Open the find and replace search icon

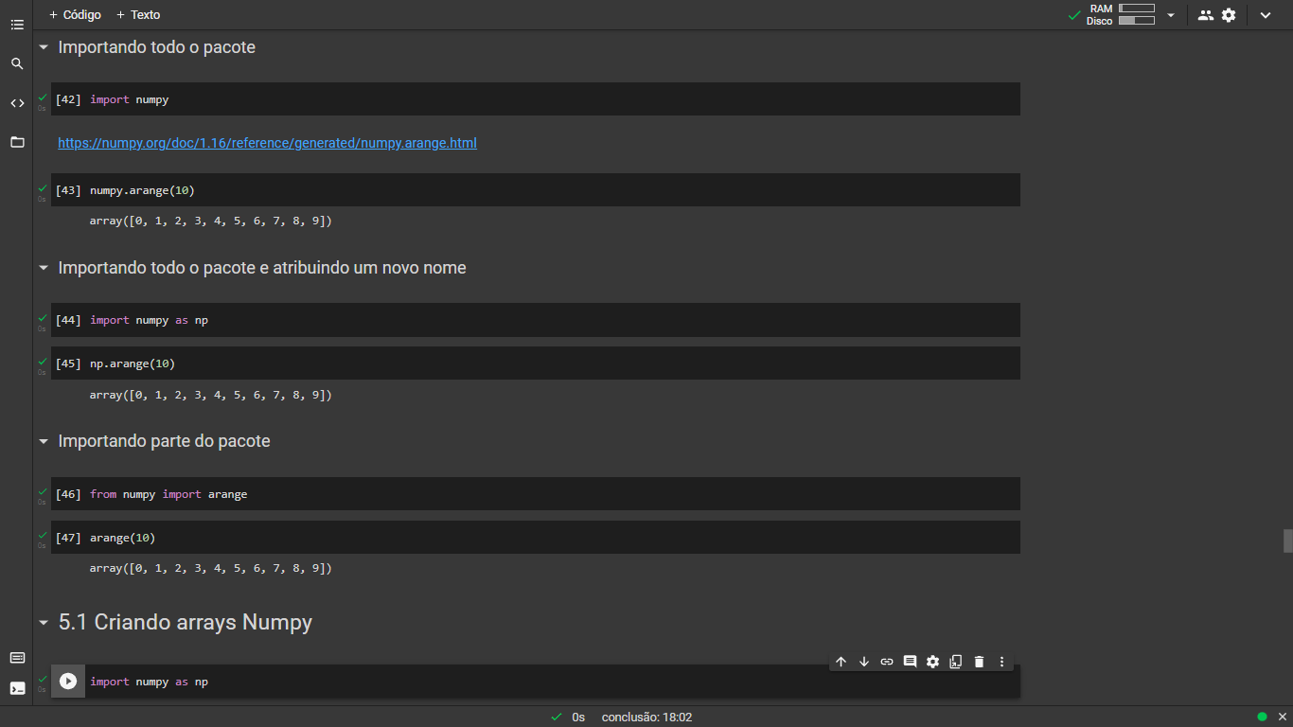(17, 64)
